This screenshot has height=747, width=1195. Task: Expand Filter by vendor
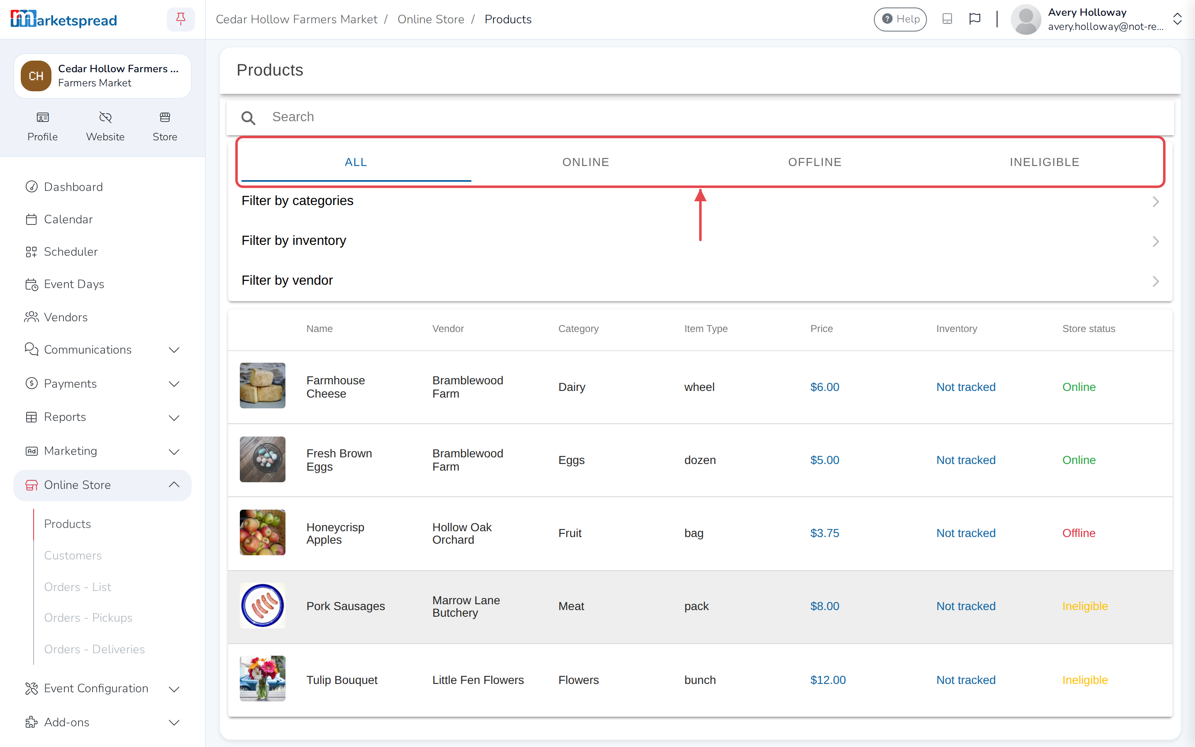[x=700, y=281]
